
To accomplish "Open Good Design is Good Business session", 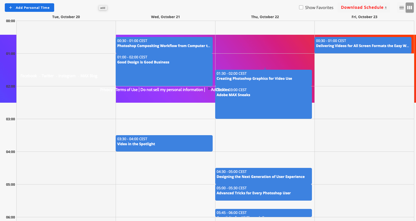I will coord(164,70).
